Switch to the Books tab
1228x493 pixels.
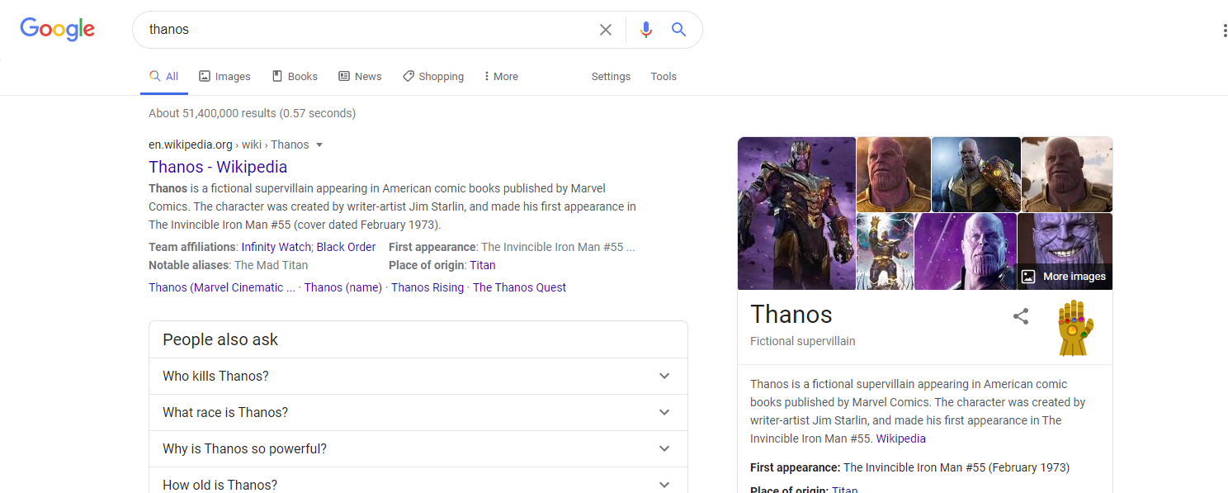click(x=295, y=76)
